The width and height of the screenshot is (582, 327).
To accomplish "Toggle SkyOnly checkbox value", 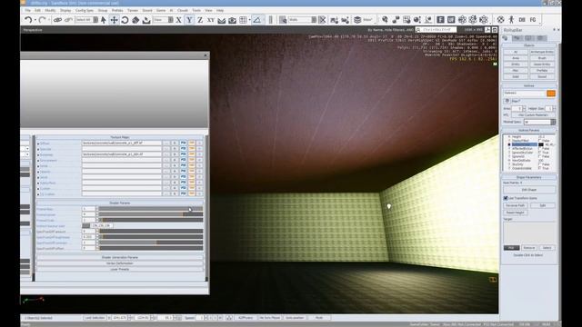I will [x=540, y=164].
